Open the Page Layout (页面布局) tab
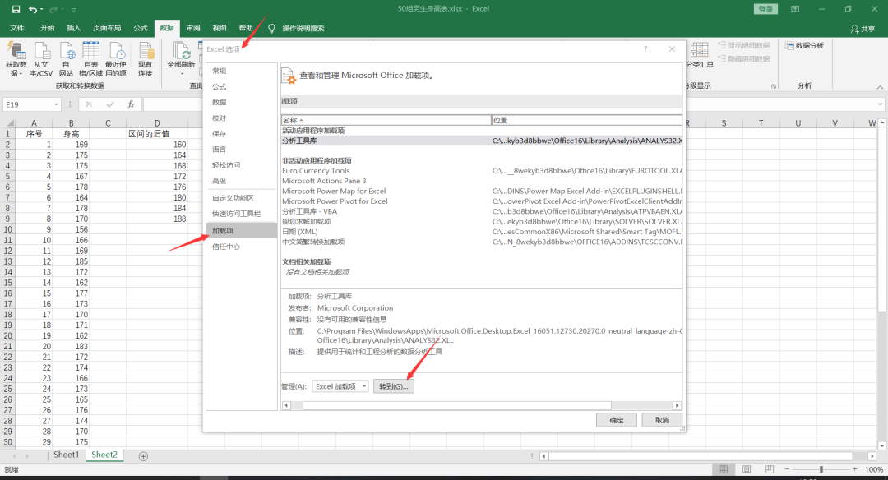888x480 pixels. (x=107, y=28)
